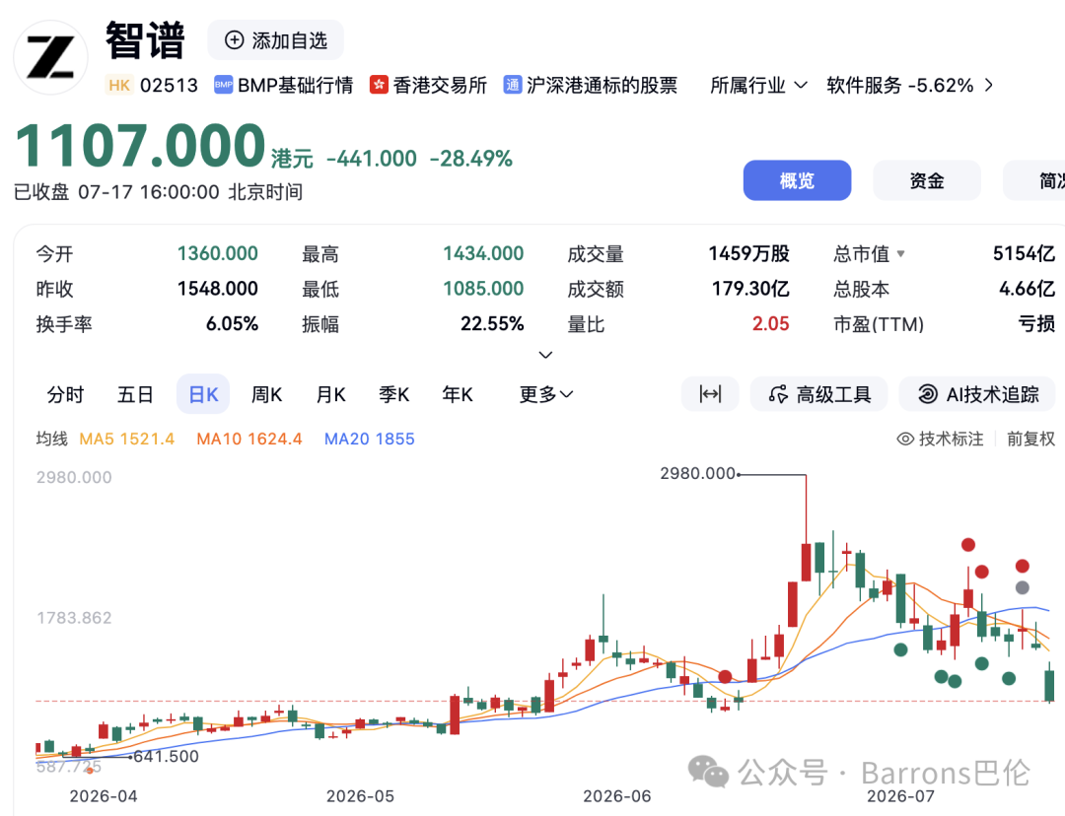
Task: Click the 昨收 value 1548.000
Action: [x=217, y=289]
